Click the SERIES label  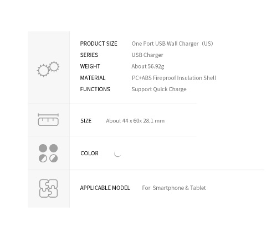(89, 55)
